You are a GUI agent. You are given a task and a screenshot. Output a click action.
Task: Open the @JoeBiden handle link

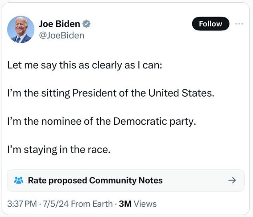pyautogui.click(x=62, y=35)
